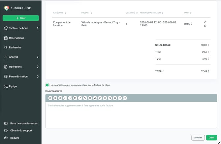
Task: Click the green Créer button at bottom
Action: point(211,137)
